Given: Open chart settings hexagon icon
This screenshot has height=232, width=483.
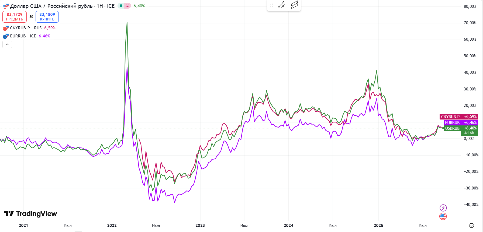Looking at the screenshot, I should click(x=471, y=226).
